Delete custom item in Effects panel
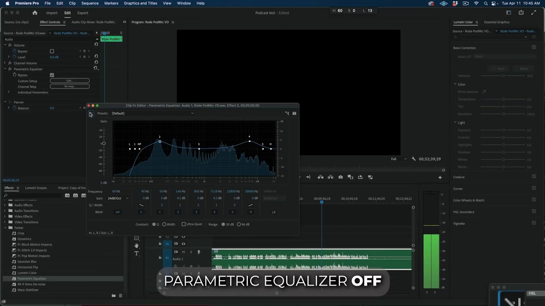 120,295
